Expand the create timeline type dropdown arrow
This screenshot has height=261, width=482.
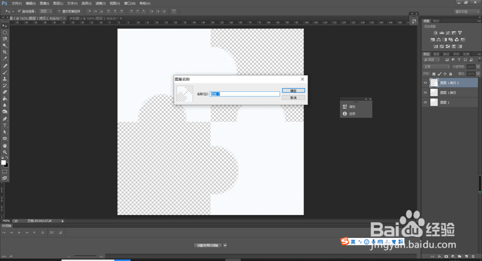(225, 245)
